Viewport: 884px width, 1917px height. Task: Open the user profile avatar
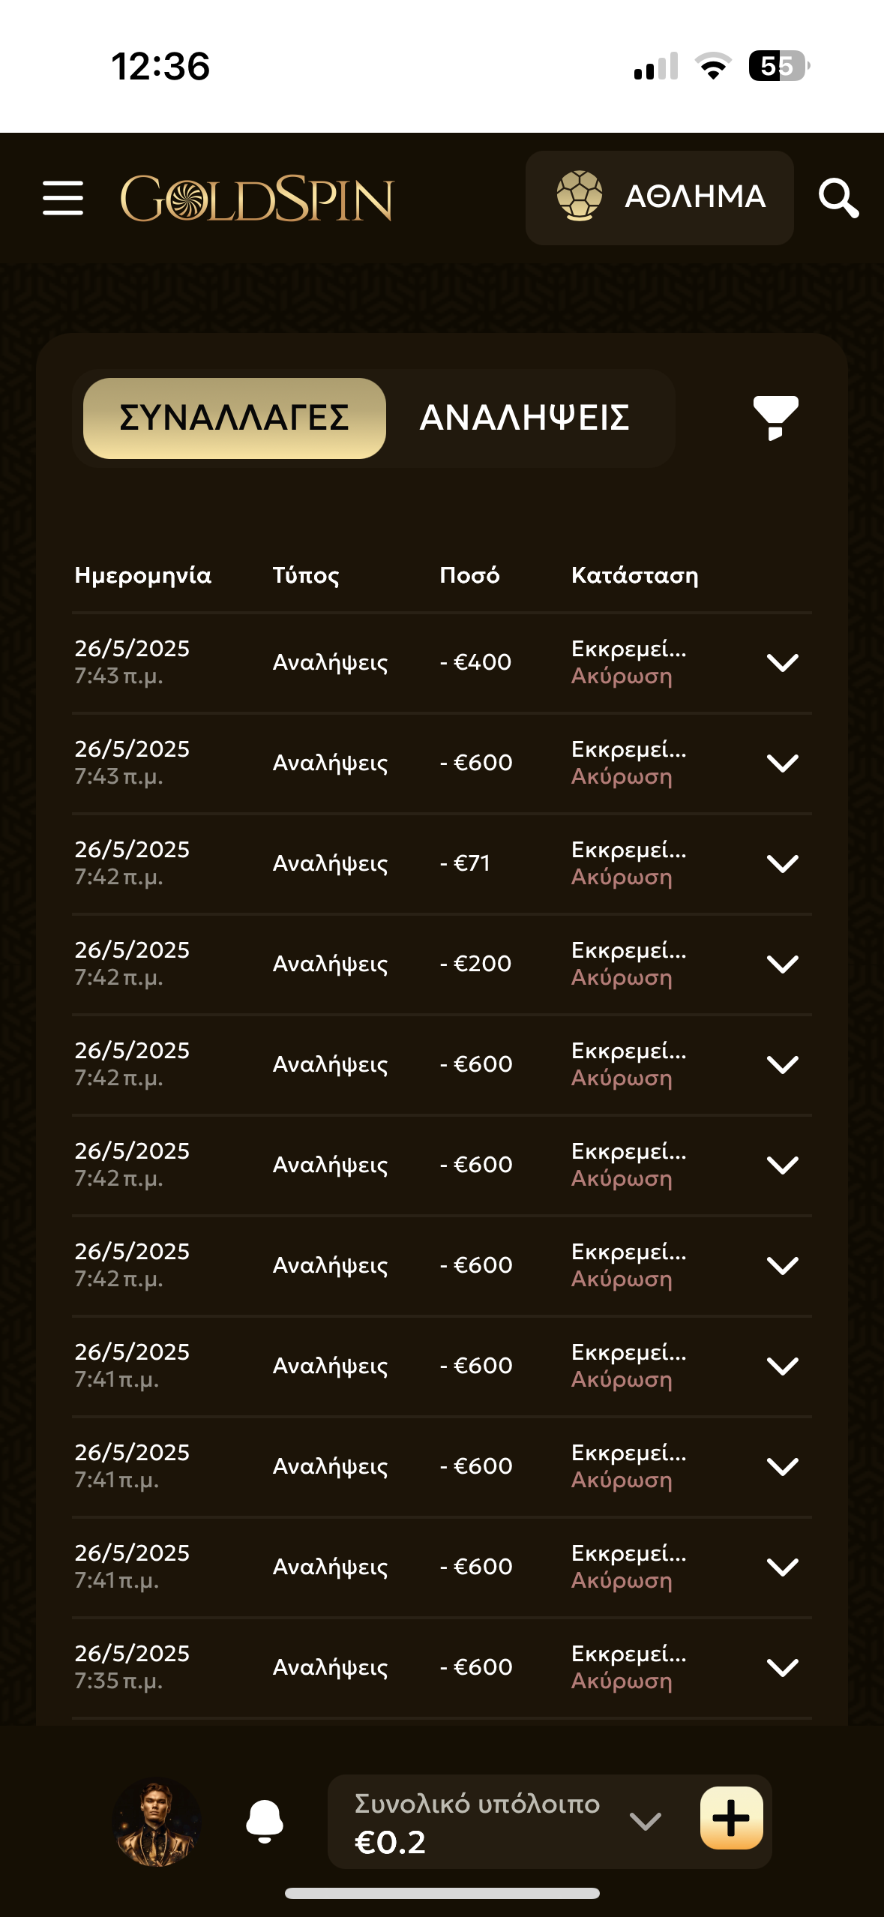click(x=157, y=1821)
